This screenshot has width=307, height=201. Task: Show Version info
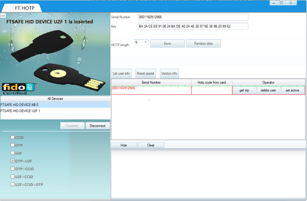coord(169,74)
